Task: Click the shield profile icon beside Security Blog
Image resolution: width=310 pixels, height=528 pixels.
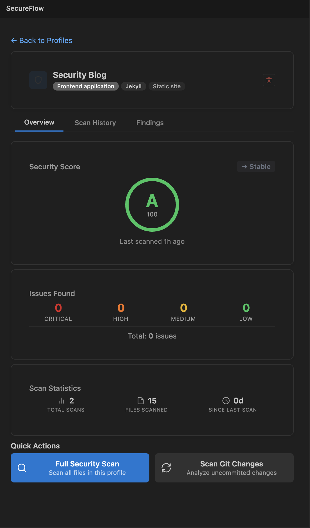Action: point(38,80)
